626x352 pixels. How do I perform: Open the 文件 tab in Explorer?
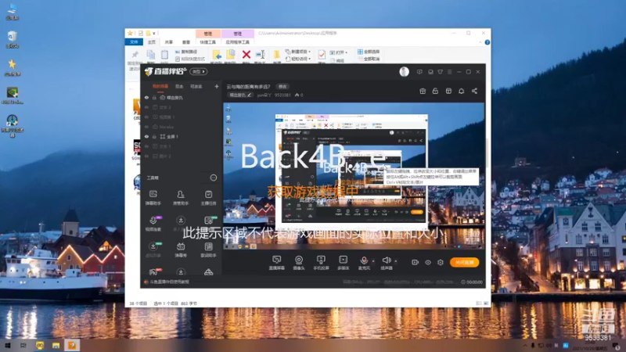tap(134, 42)
